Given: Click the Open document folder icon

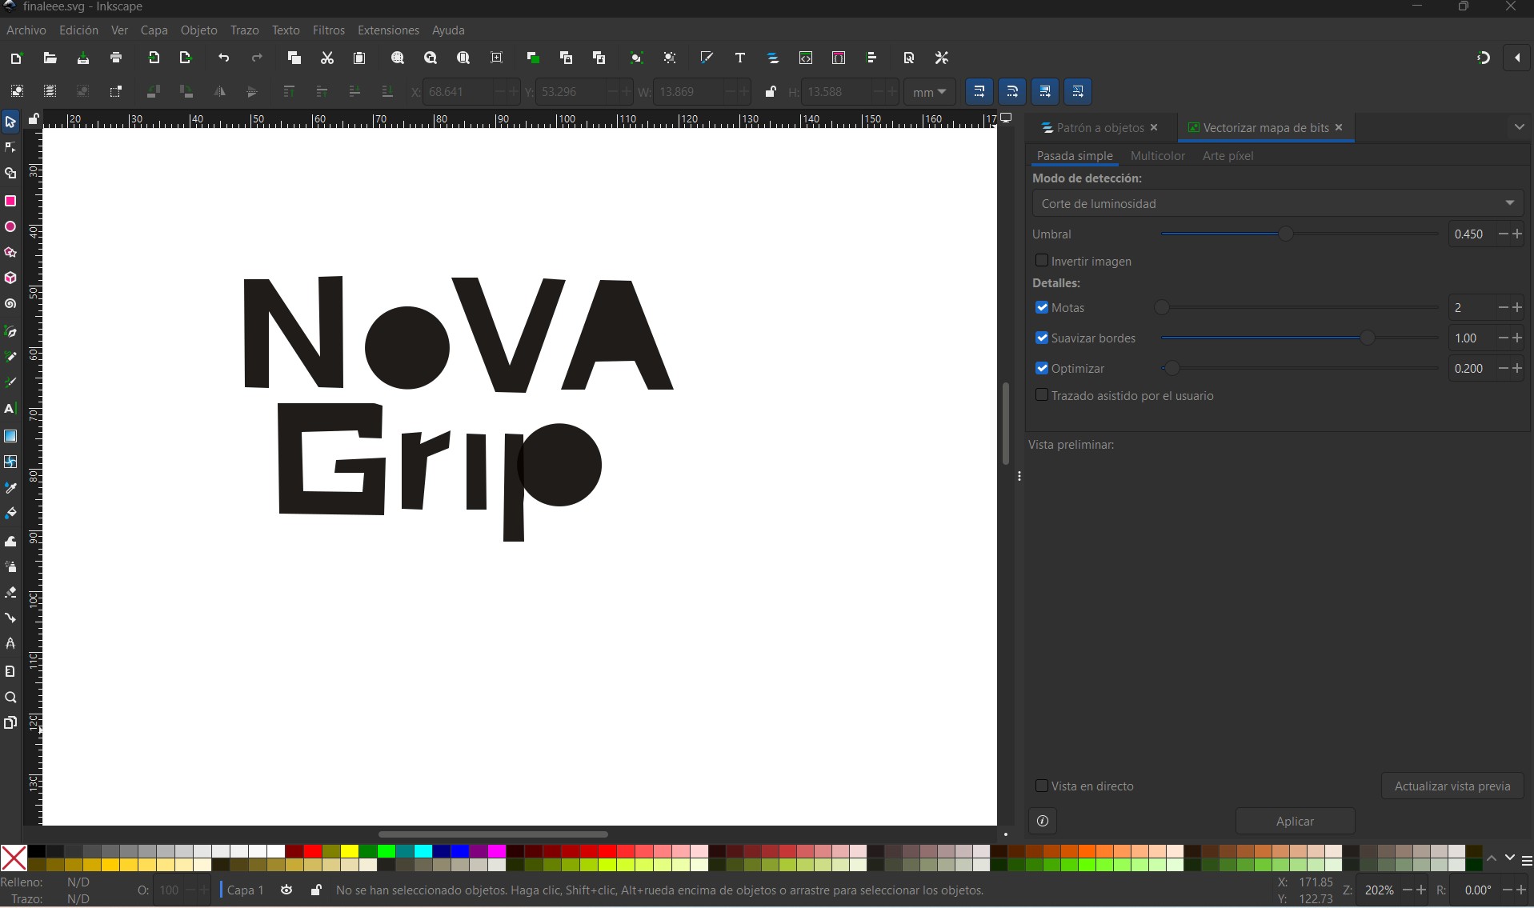Looking at the screenshot, I should click(x=50, y=58).
